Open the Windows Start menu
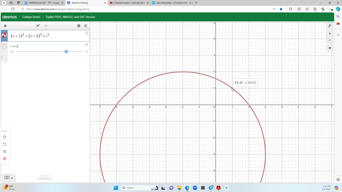Image resolution: width=342 pixels, height=192 pixels. pos(116,188)
